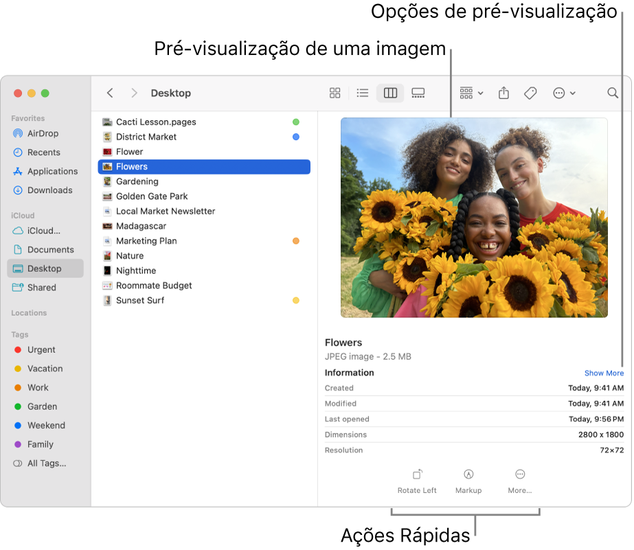This screenshot has width=634, height=550.
Task: Navigate back using the back arrow
Action: (110, 93)
